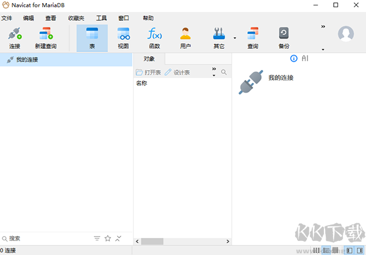
Task: Close the Navicat window
Action: coord(356,5)
